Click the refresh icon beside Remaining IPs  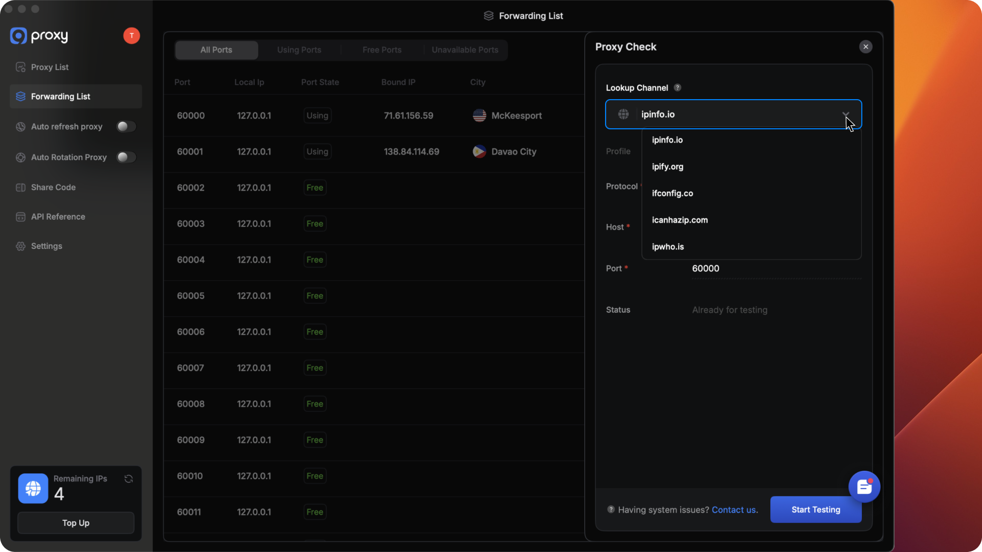[x=129, y=479]
